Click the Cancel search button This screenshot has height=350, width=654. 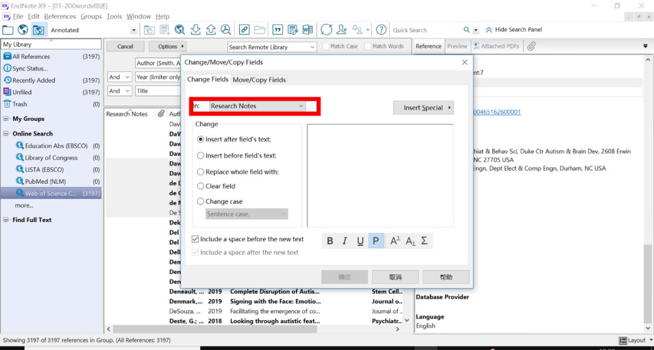125,47
